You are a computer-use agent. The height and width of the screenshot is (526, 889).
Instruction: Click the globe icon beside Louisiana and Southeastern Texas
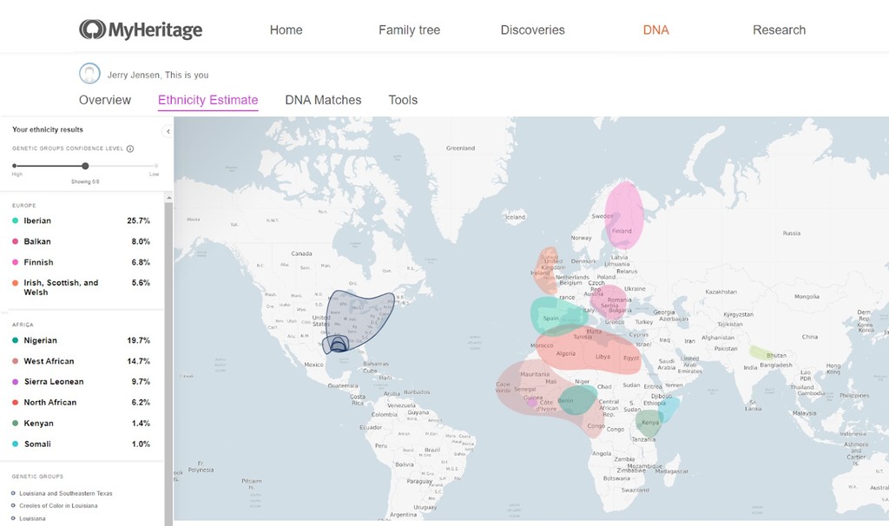click(14, 493)
